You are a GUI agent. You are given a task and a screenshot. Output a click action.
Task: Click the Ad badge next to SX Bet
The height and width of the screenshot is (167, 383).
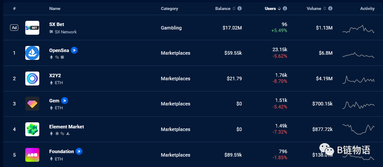pos(14,28)
